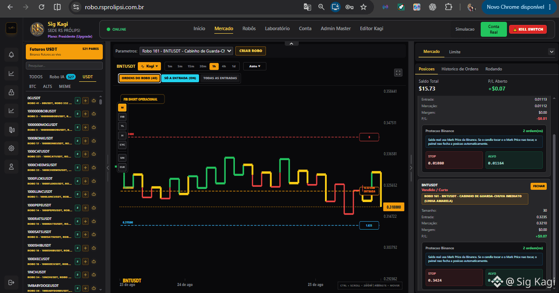Click the pairs list scrollbar
Screen dimensions: 559x293
tap(101, 102)
